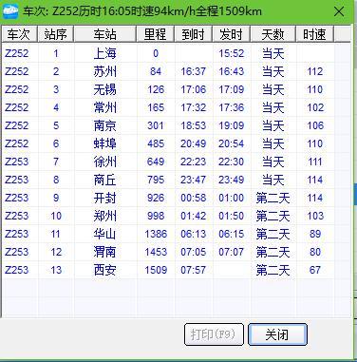The height and width of the screenshot is (362, 357).
Task: Click the 关闭 button
Action: (x=277, y=334)
